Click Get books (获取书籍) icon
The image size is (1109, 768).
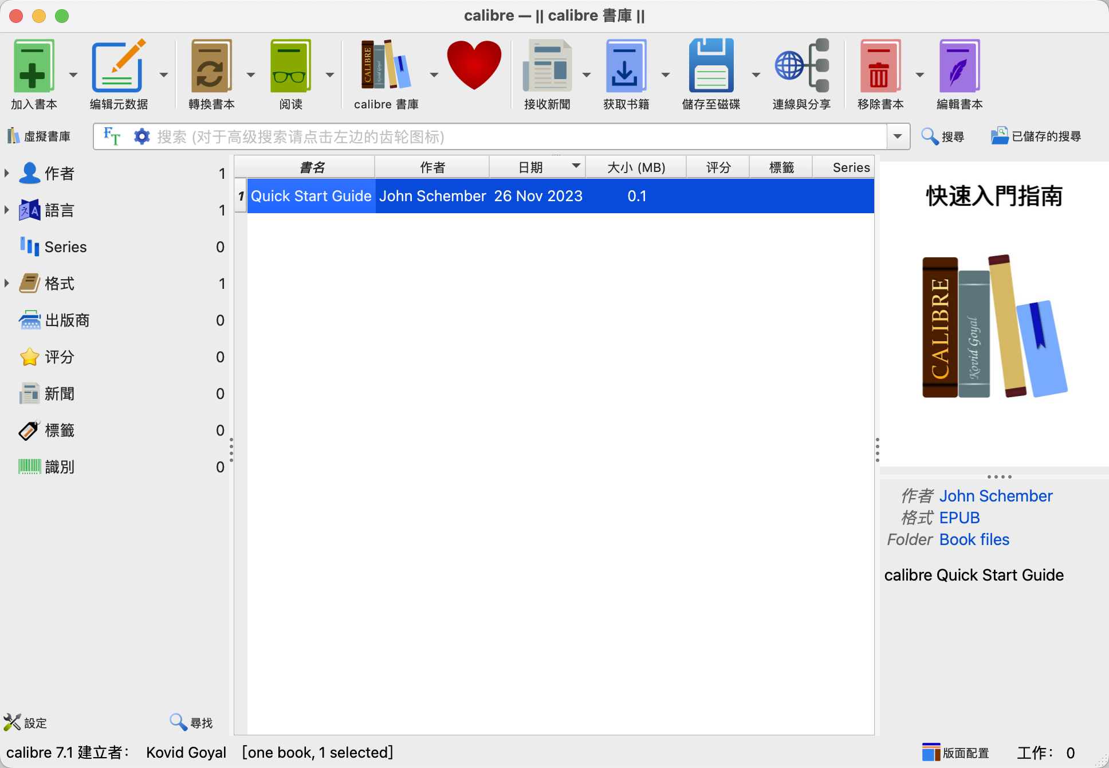click(626, 66)
